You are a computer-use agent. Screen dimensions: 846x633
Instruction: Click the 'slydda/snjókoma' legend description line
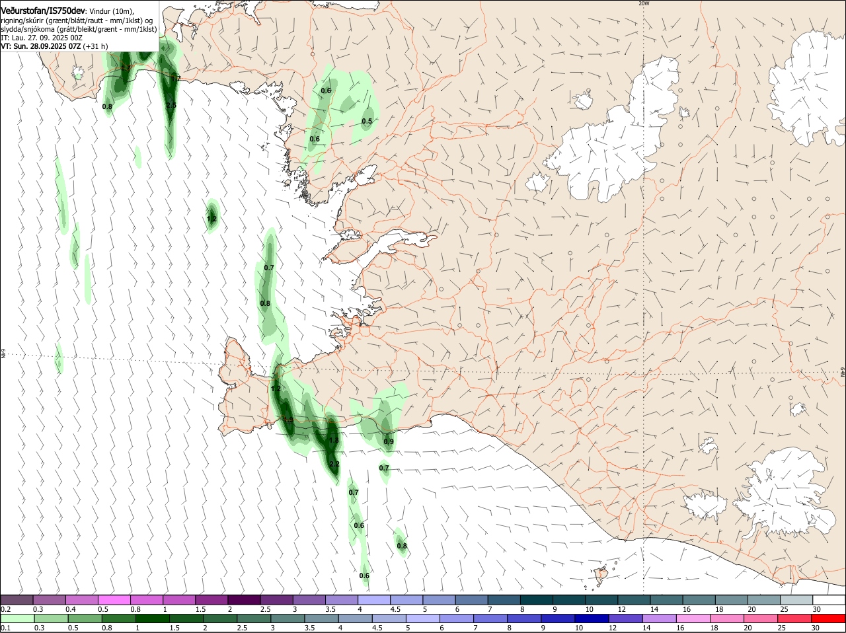(78, 29)
